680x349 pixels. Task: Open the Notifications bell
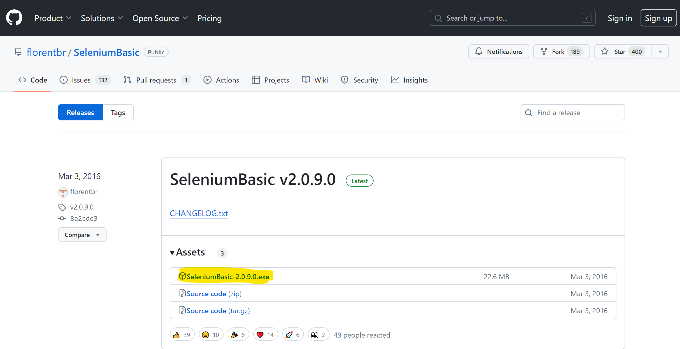click(479, 51)
